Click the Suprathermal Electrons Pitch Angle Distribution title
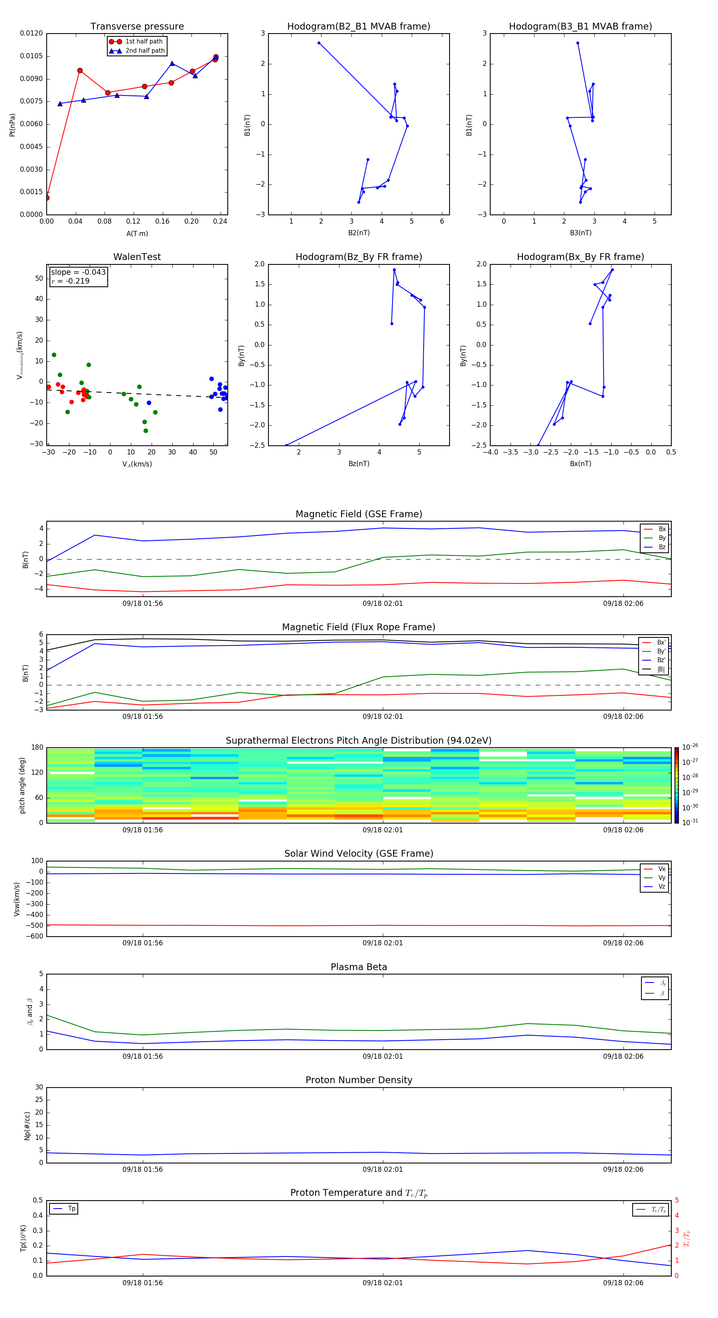718x1318 pixels. 359,741
